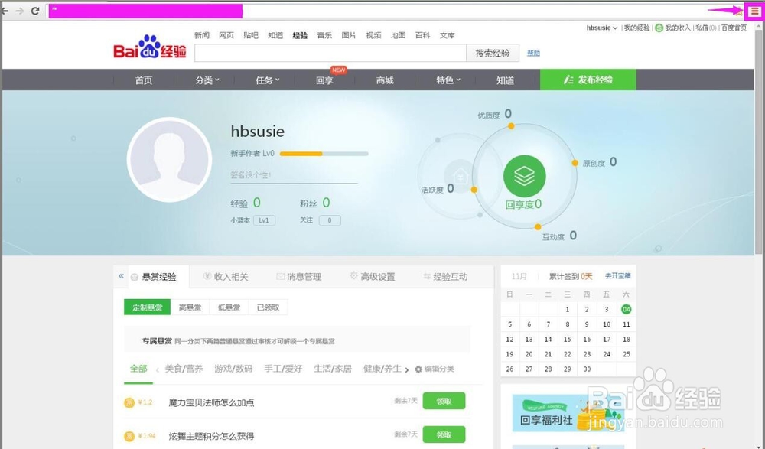
Task: Open hbsusie account dropdown
Action: (x=602, y=28)
